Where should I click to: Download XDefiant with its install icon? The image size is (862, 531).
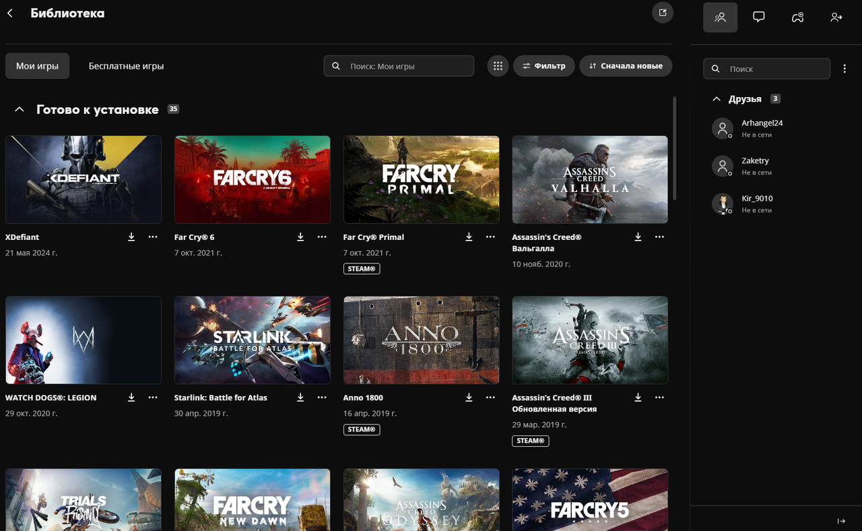tap(131, 237)
